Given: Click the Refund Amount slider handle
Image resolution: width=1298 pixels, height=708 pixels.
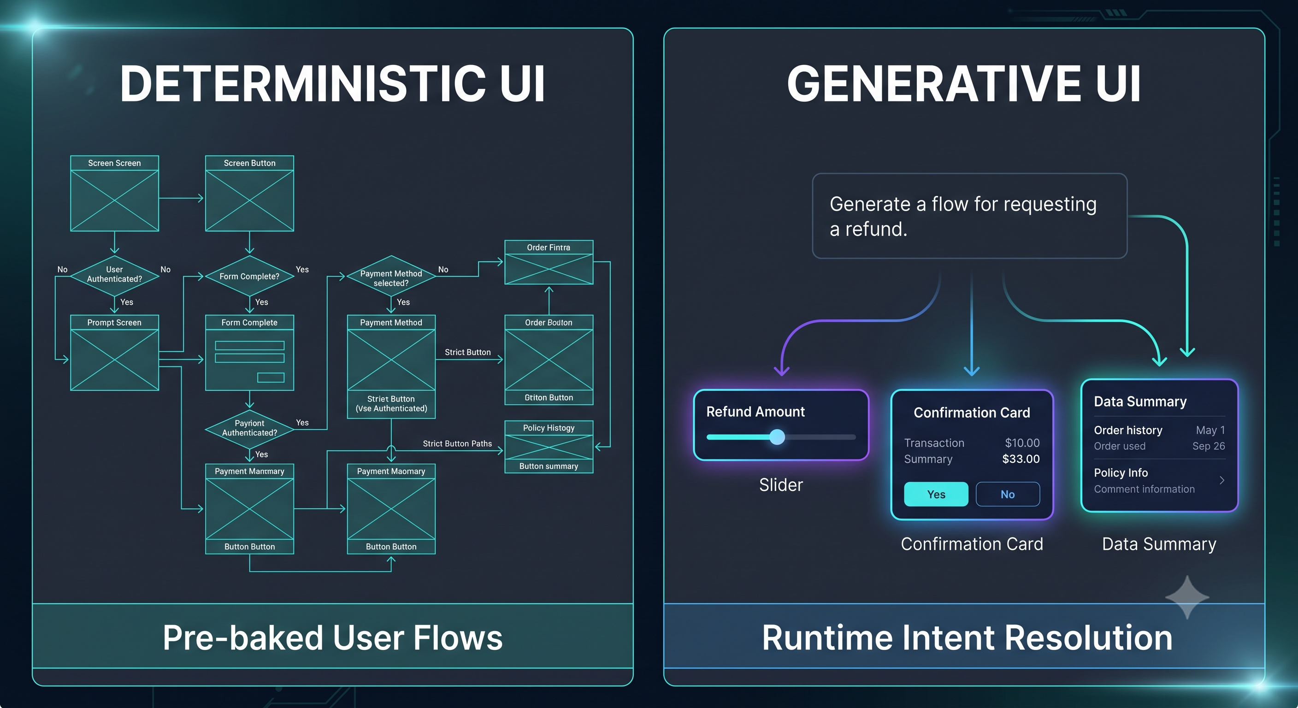Looking at the screenshot, I should 777,437.
